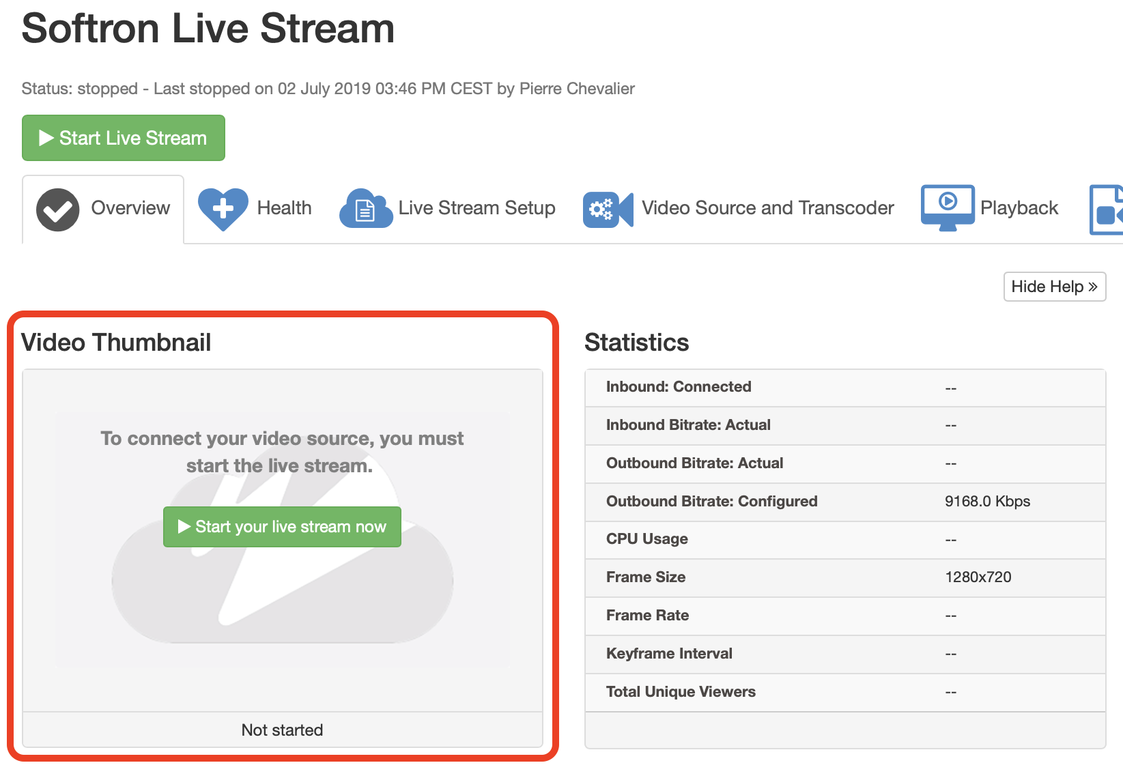
Task: Click Start your live stream now button
Action: tap(282, 527)
